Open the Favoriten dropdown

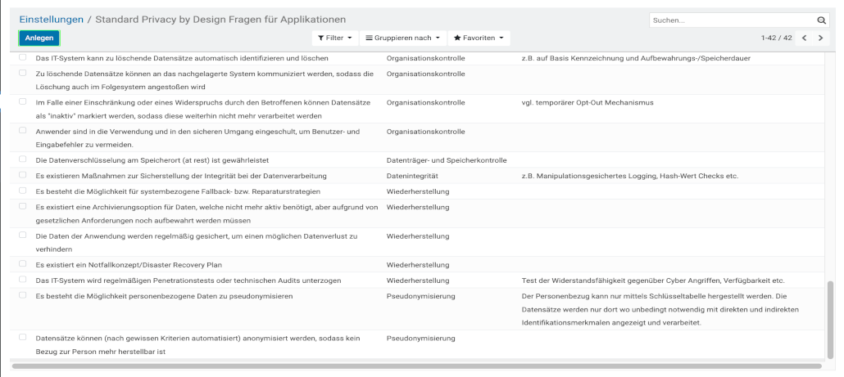pos(479,38)
